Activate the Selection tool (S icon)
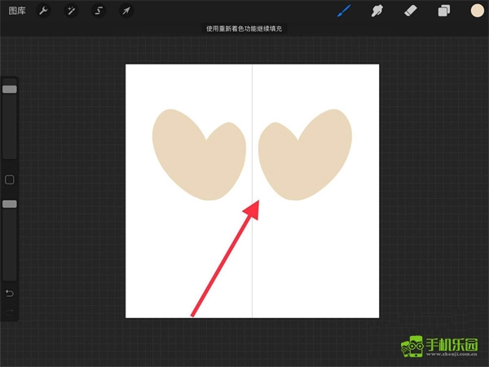Viewport: 489px width, 367px height. [x=99, y=11]
